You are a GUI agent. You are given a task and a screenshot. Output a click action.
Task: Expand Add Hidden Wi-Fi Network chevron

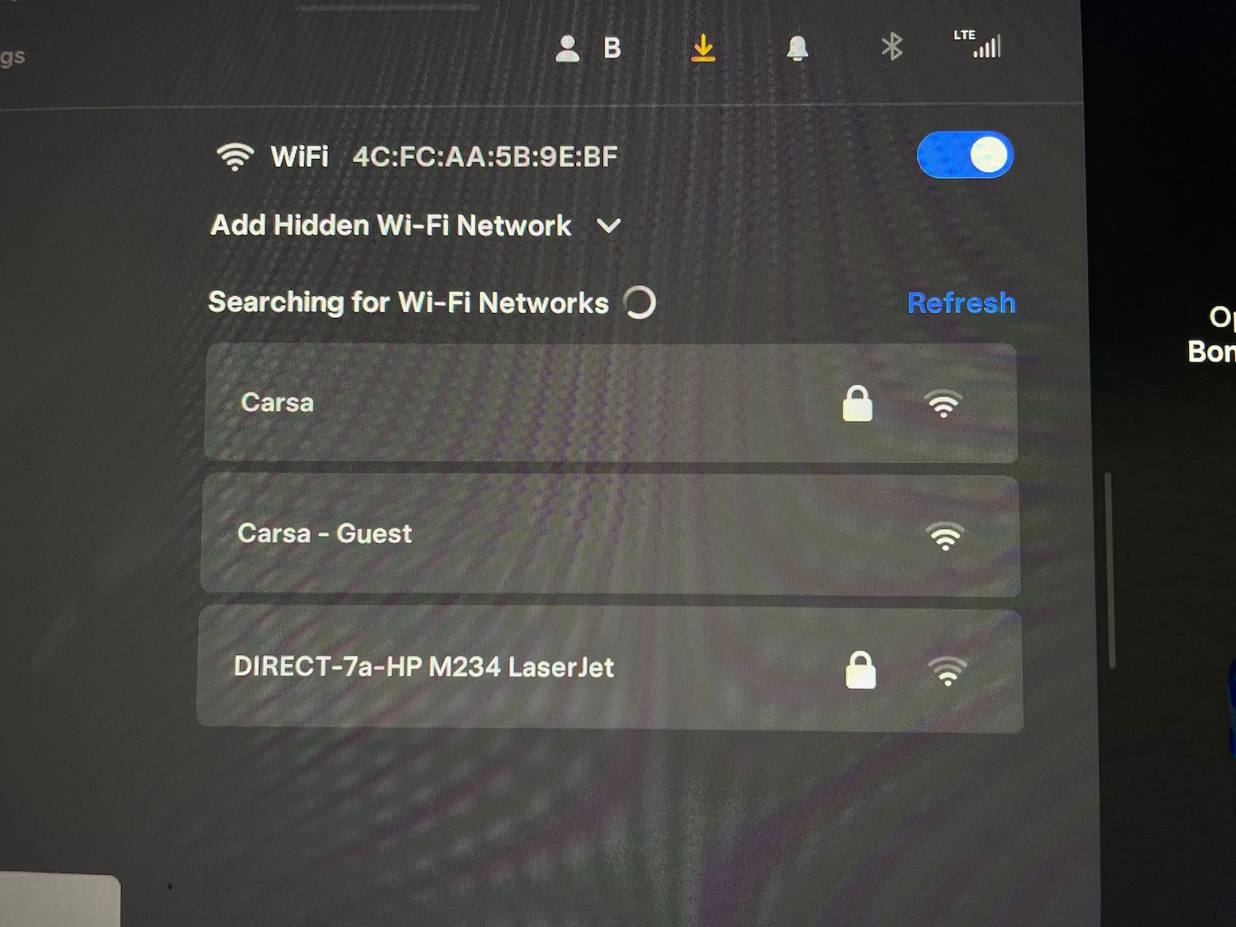(x=608, y=226)
